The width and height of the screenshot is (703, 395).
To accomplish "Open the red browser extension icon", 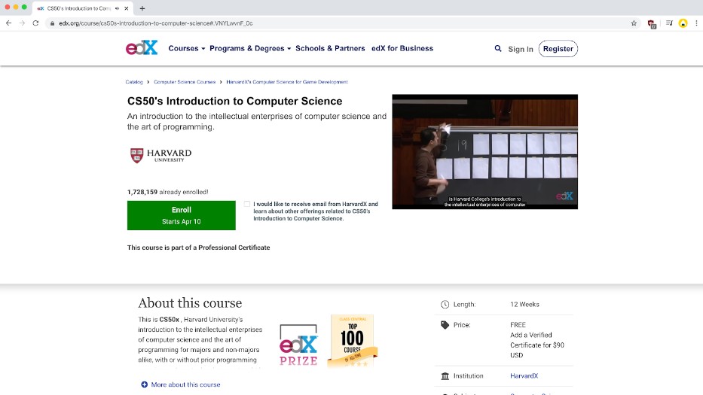I will [x=652, y=24].
